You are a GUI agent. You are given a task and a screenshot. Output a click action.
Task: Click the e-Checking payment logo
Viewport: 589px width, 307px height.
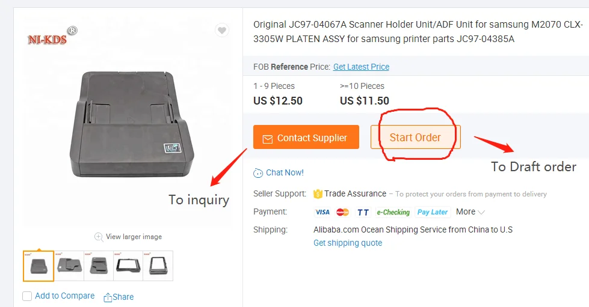tap(393, 212)
